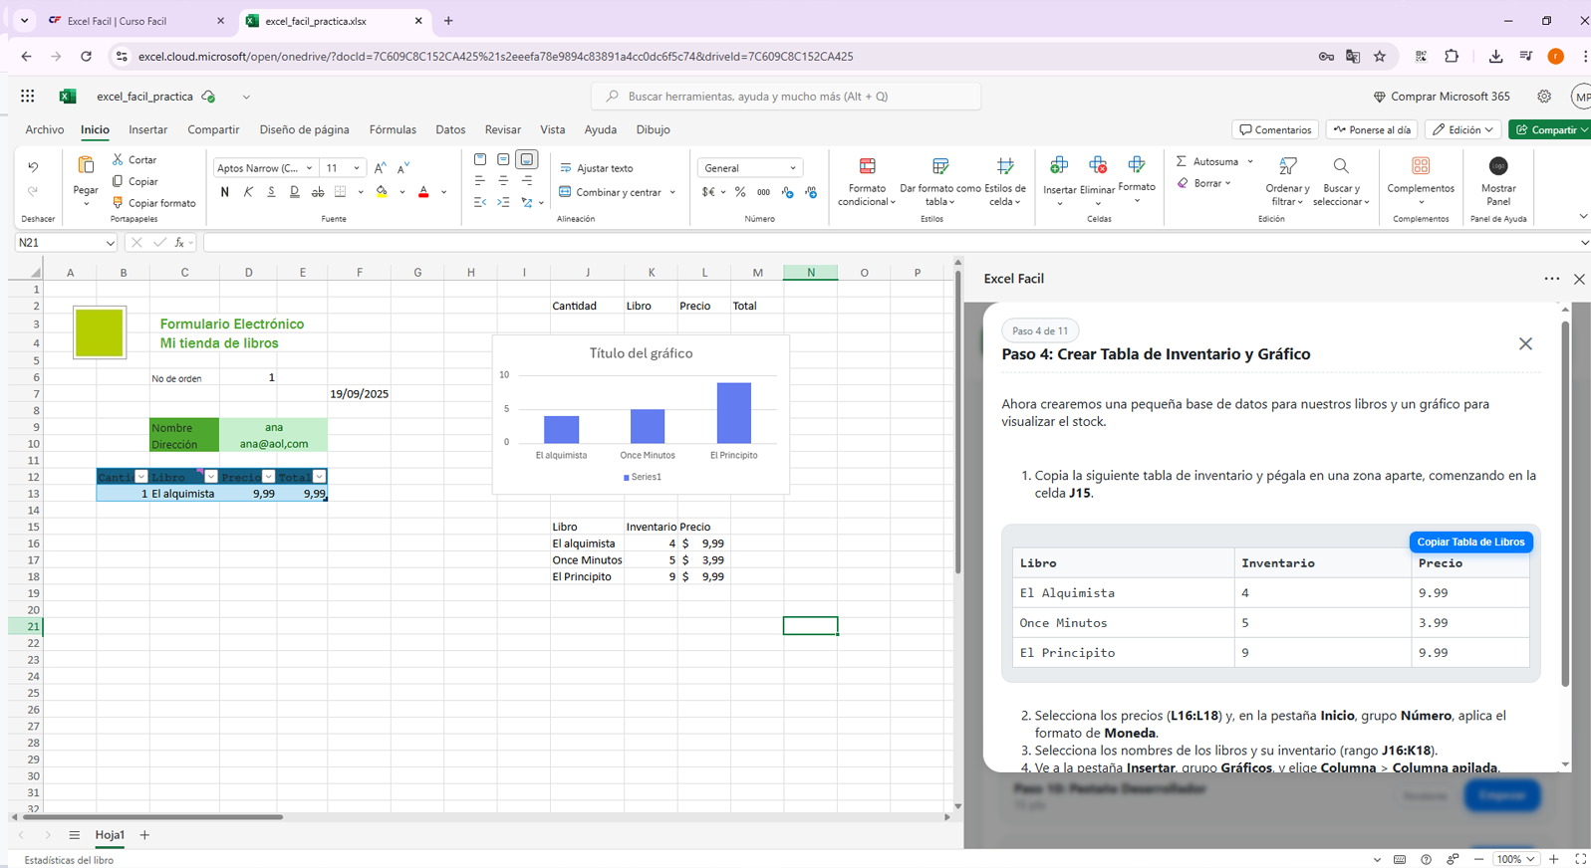This screenshot has height=868, width=1591.
Task: Apply the red font color A
Action: pos(423,192)
